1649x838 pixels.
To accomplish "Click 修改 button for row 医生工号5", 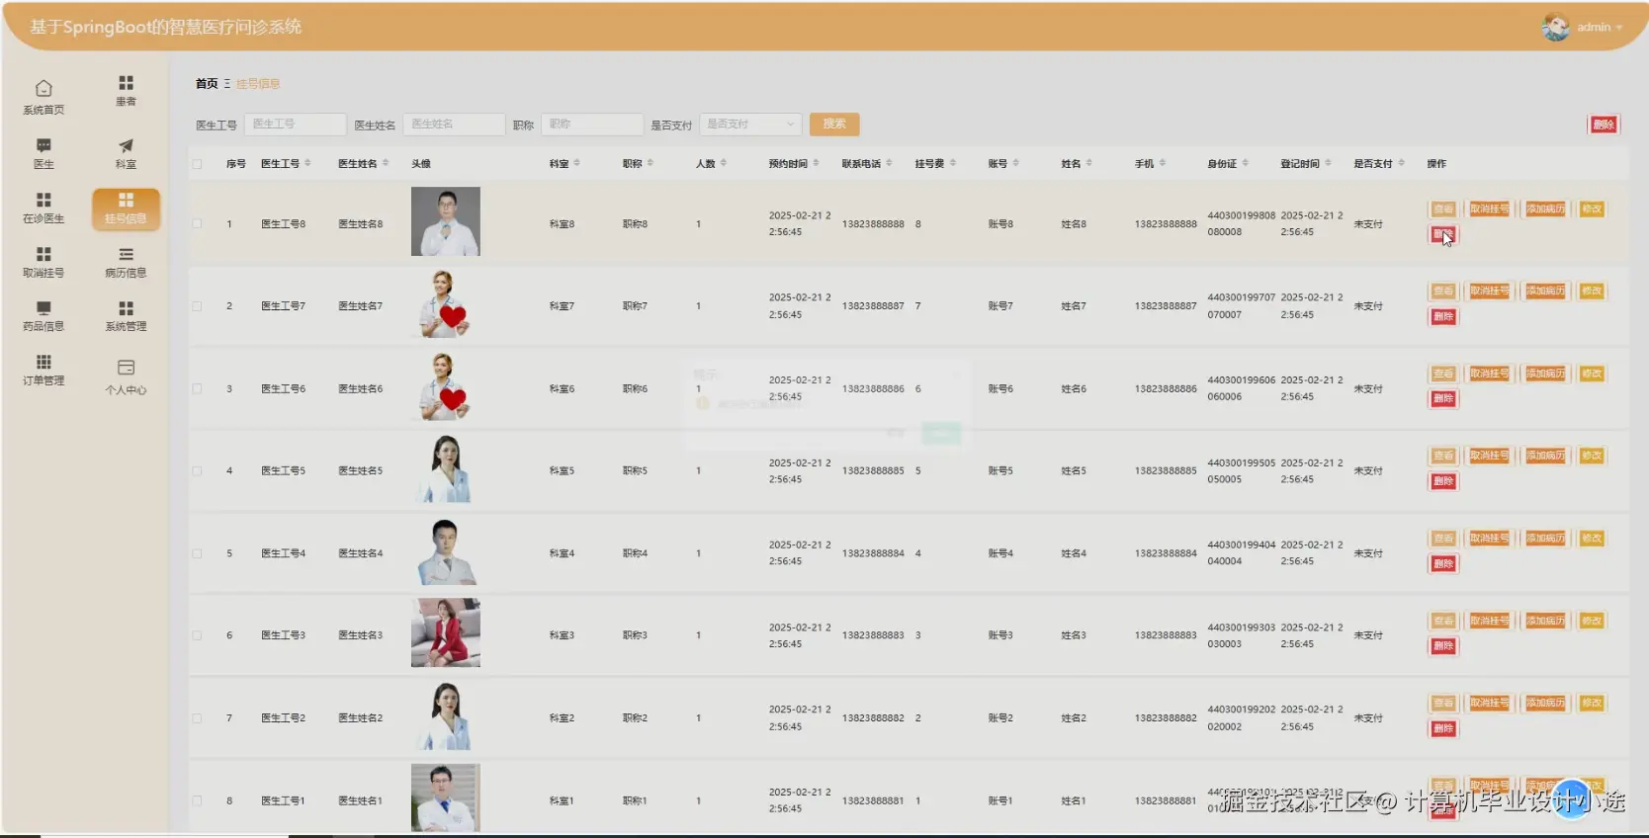I will pos(1592,456).
